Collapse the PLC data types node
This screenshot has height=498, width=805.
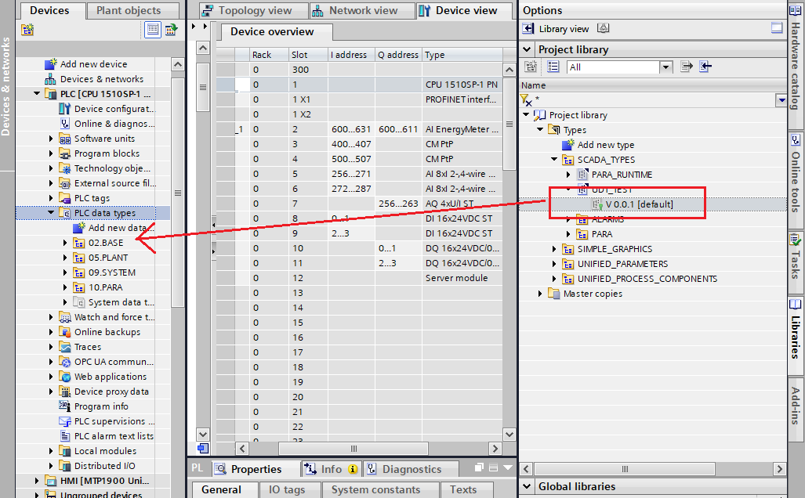point(51,212)
